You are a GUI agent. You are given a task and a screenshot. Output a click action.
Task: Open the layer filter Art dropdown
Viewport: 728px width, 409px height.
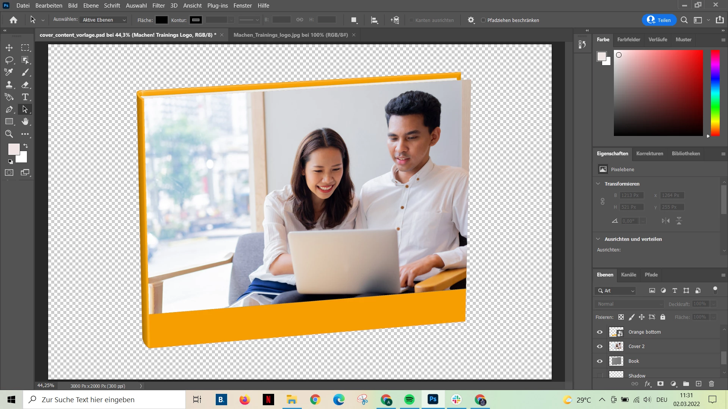tap(616, 290)
